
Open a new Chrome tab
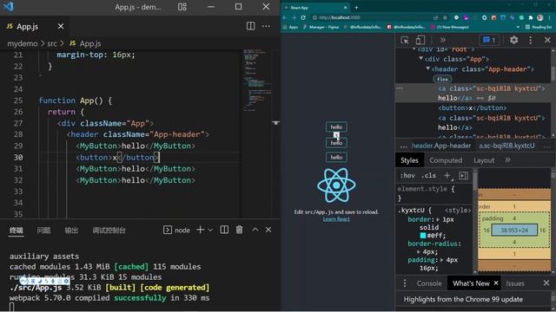(356, 8)
